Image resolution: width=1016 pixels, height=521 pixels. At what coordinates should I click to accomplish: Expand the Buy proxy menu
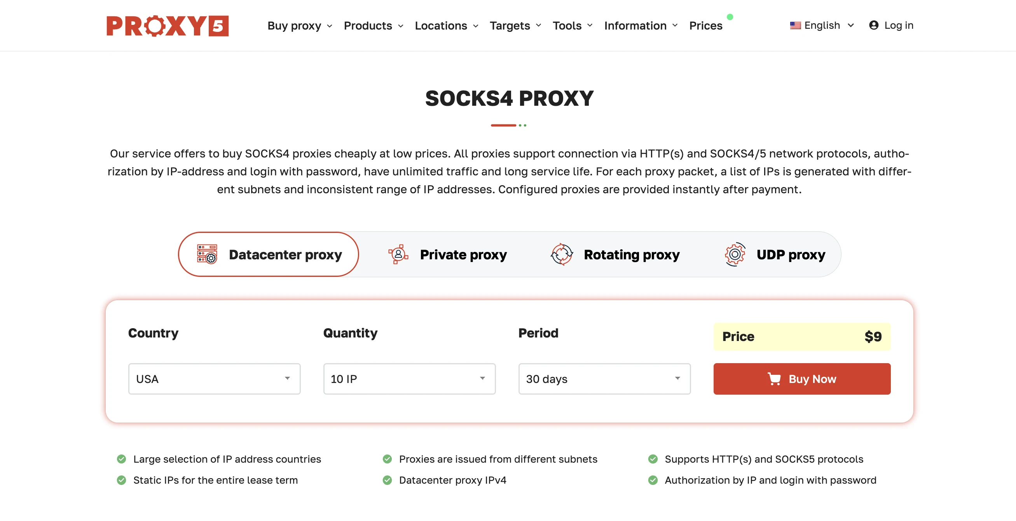click(300, 26)
